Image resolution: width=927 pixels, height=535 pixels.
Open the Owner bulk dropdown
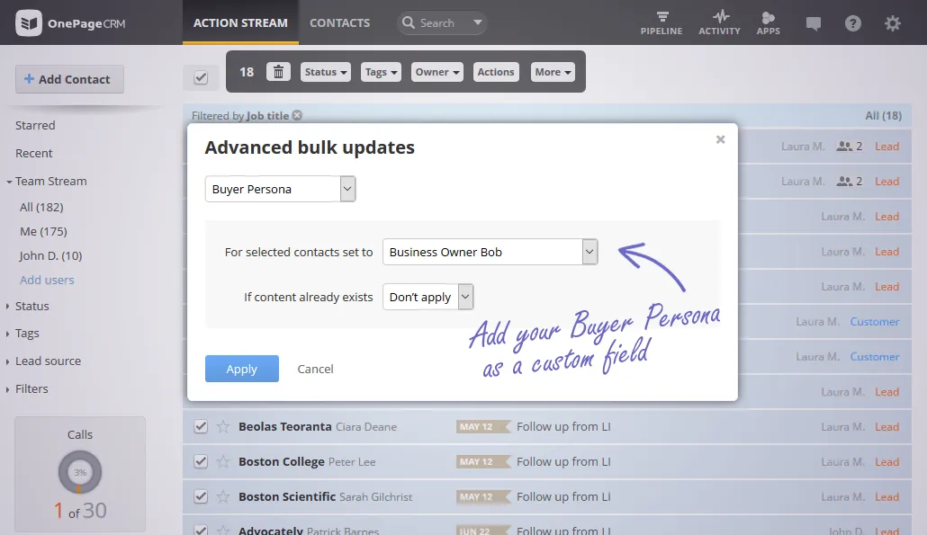pos(436,72)
